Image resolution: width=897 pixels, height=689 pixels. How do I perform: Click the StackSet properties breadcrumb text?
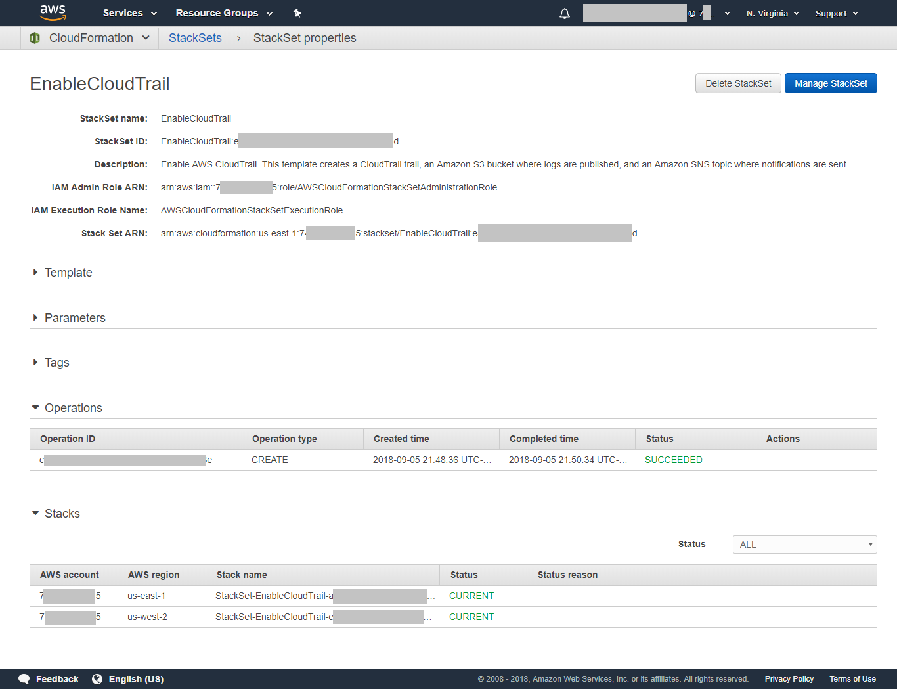point(305,38)
